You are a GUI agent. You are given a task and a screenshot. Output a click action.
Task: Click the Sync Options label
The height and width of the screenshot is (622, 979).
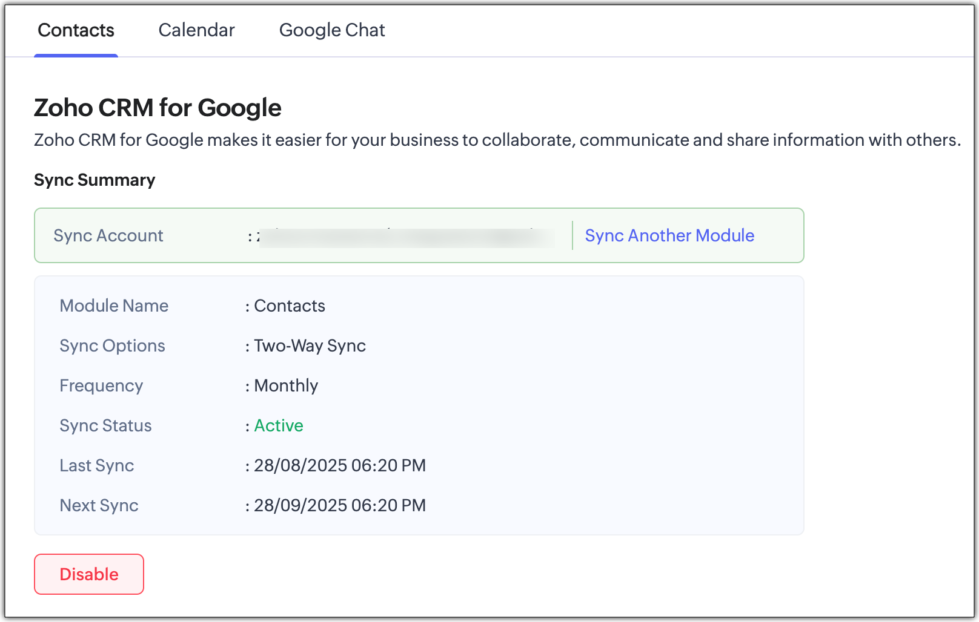point(112,345)
